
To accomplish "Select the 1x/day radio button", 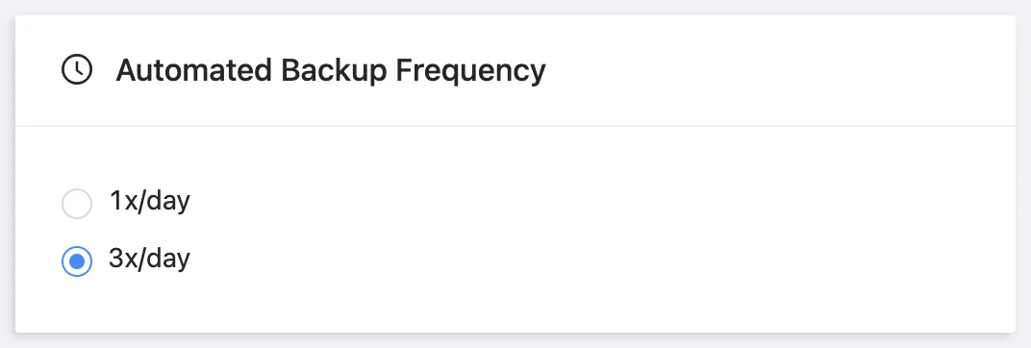I will 77,204.
